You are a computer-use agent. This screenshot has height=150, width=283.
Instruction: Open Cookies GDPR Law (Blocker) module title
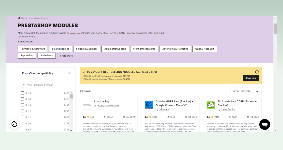tap(174, 103)
